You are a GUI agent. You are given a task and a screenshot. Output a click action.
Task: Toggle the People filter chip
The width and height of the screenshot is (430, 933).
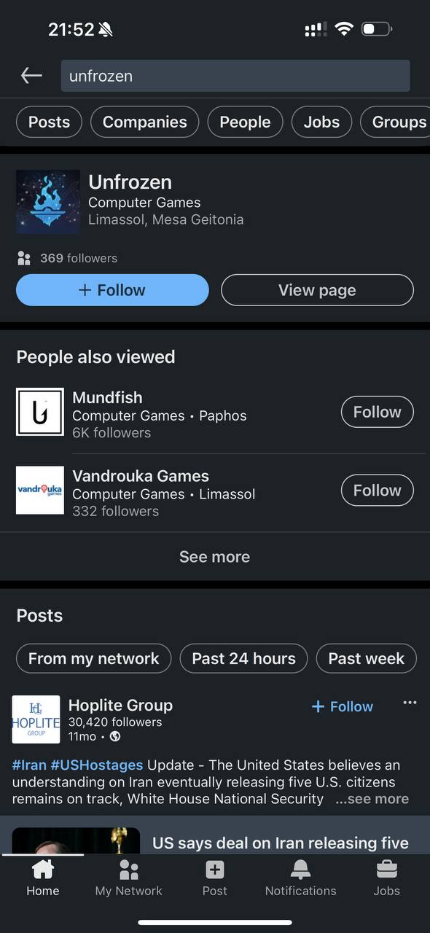click(245, 122)
